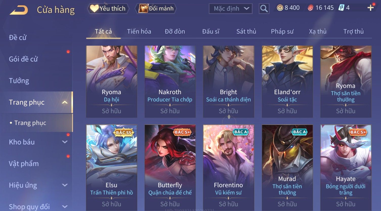The image size is (381, 211).
Task: Switch to the Pháp sư tab
Action: (282, 32)
